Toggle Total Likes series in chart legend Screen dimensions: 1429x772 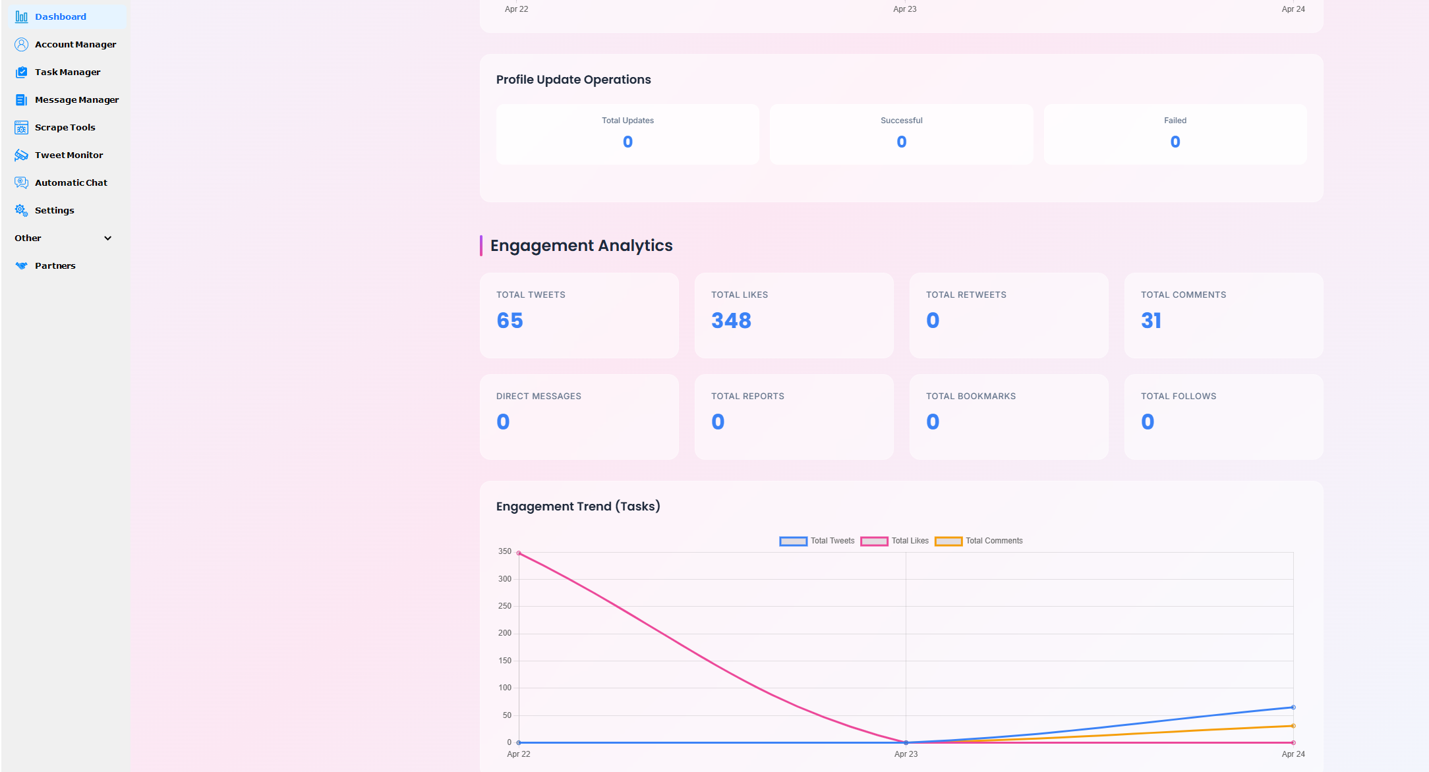click(910, 541)
